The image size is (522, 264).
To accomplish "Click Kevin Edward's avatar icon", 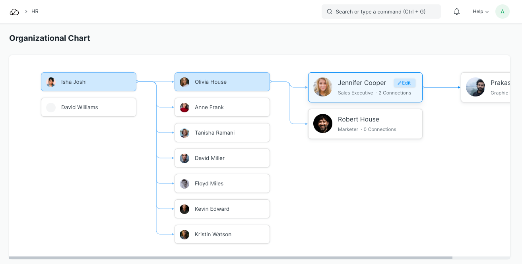I will 184,209.
